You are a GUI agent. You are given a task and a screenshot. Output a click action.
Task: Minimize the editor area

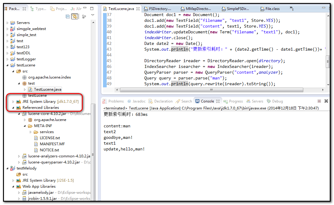tap(324, 8)
